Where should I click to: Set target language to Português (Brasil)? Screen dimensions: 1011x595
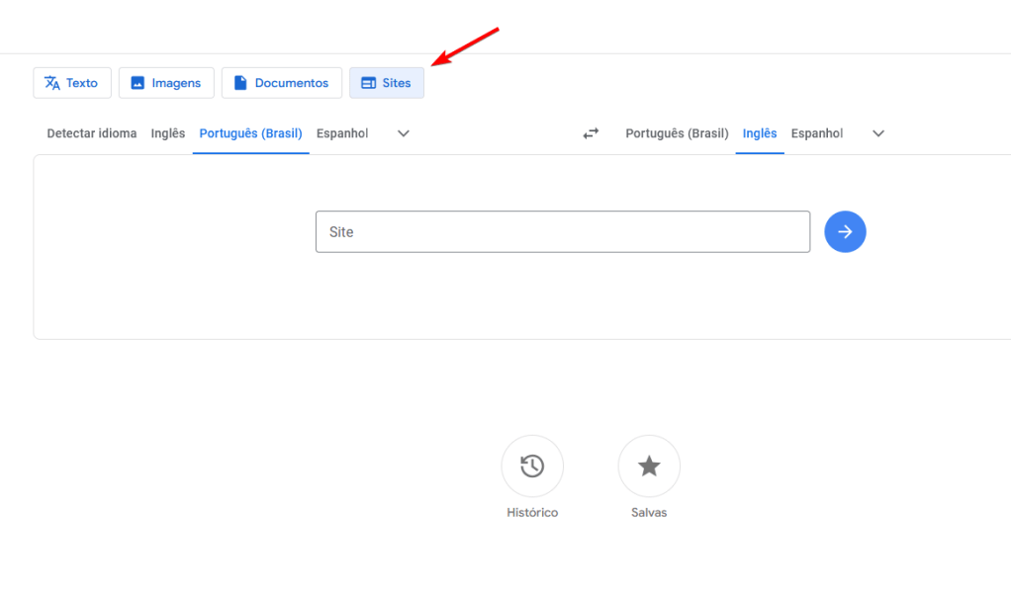click(677, 133)
